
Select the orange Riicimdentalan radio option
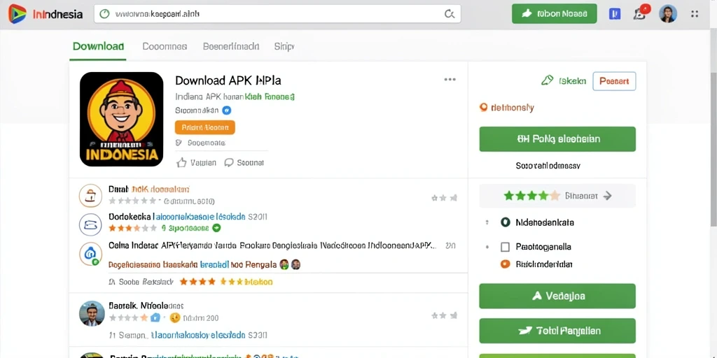506,264
